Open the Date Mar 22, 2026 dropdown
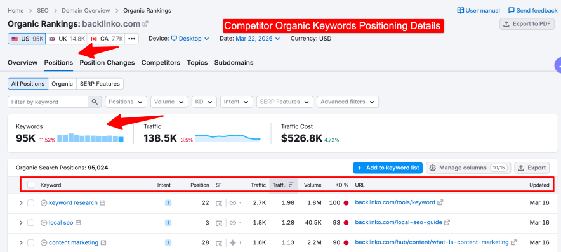Image resolution: width=561 pixels, height=252 pixels. click(x=258, y=39)
